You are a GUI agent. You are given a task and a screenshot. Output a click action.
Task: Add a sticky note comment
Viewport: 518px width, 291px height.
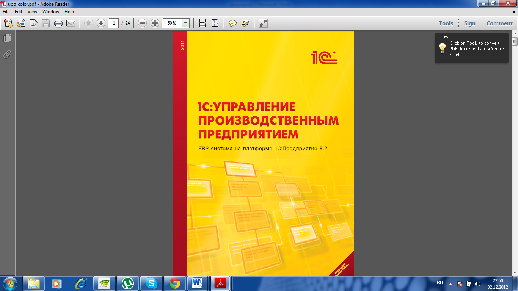[x=233, y=23]
